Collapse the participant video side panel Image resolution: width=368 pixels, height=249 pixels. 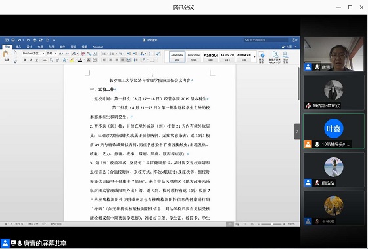point(296,132)
